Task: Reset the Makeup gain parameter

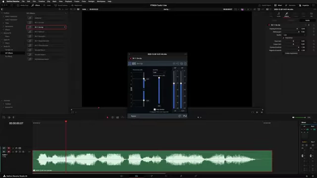Action: coord(314,32)
